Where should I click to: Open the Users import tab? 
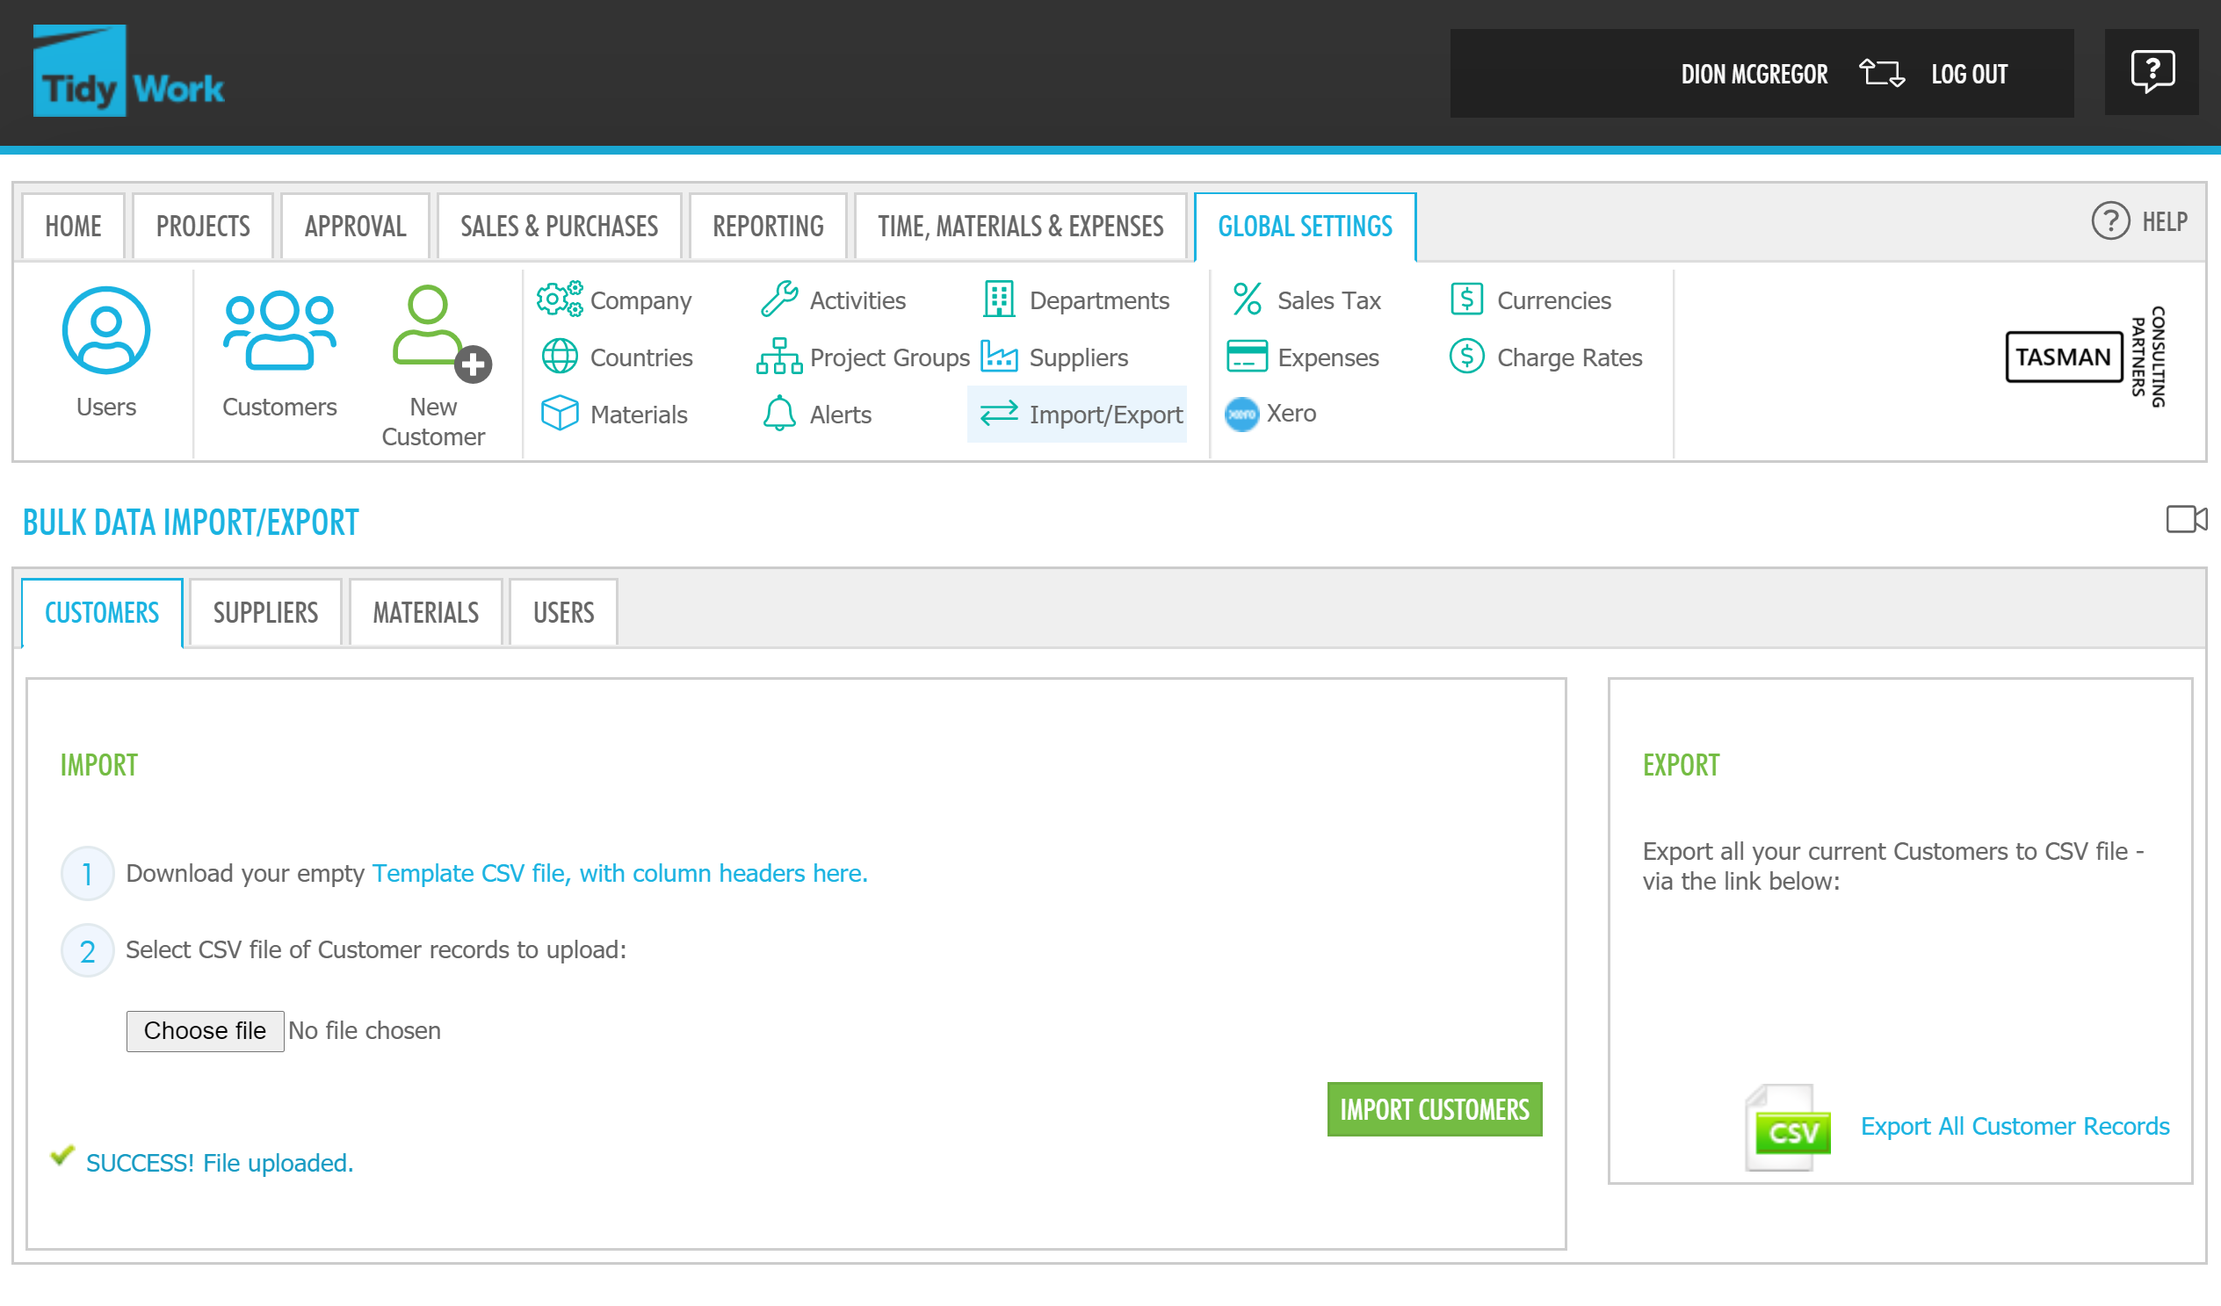(563, 613)
